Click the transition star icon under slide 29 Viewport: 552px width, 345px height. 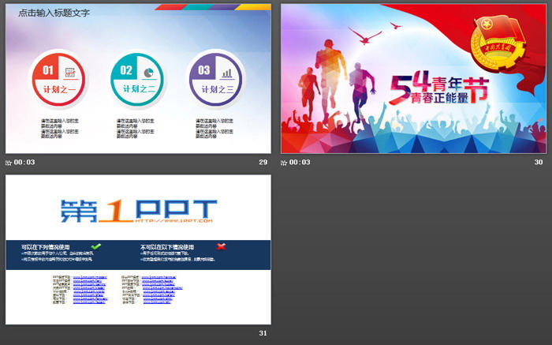[9, 163]
